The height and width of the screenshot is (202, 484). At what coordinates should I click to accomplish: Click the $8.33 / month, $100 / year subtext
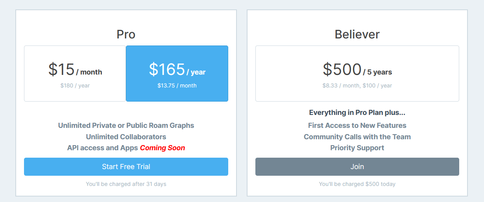coord(357,86)
